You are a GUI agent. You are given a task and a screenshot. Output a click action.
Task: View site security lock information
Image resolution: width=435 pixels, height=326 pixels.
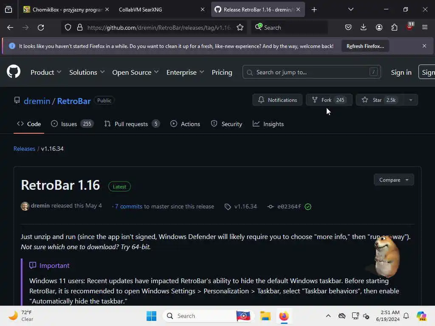[x=80, y=28]
